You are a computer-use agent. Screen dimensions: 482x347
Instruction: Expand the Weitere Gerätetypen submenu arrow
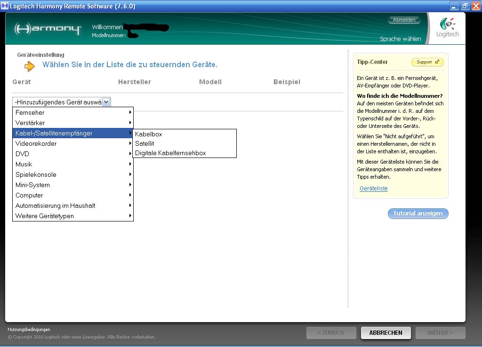pos(130,215)
